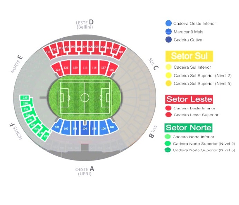239x205 pixels.
Task: Select green Norte section 229
Action: 25,98
